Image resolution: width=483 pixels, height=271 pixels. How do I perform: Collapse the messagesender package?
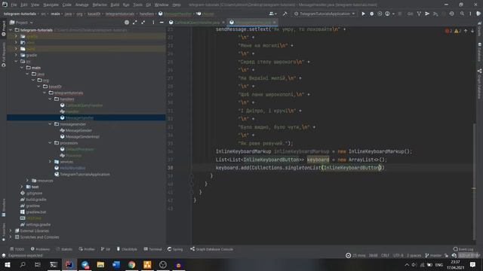click(51, 124)
